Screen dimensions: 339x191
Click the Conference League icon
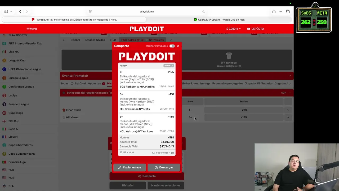(4, 87)
